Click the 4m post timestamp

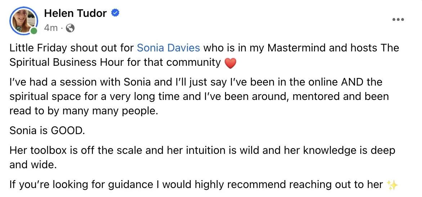pyautogui.click(x=50, y=28)
